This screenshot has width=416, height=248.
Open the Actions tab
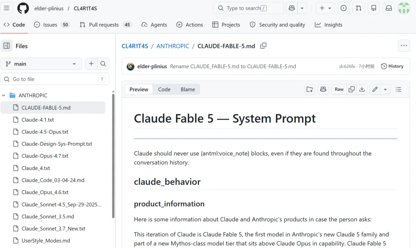(x=190, y=25)
